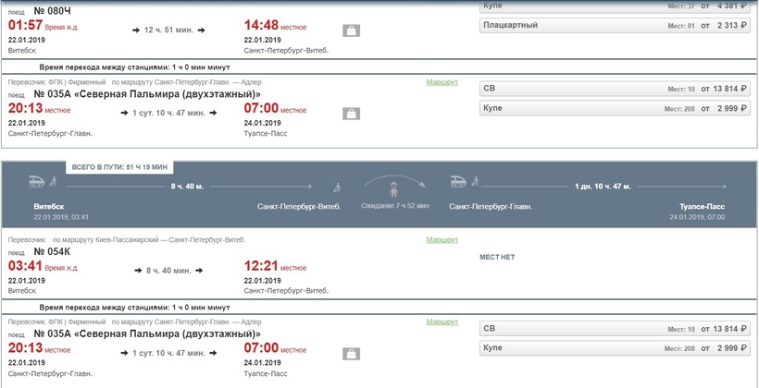
Task: Choose СВ class in bottom 035А block
Action: (x=615, y=329)
